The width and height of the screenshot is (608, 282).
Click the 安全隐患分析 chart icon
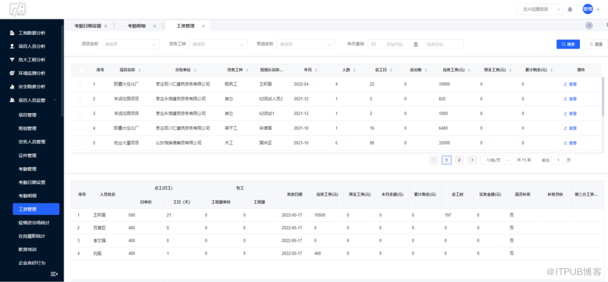pos(12,87)
